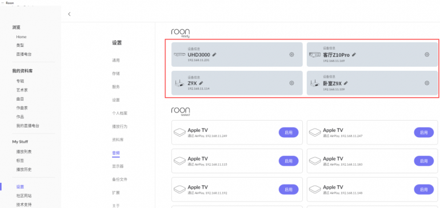Go back with the left arrow
The height and width of the screenshot is (208, 440).
pos(69,14)
